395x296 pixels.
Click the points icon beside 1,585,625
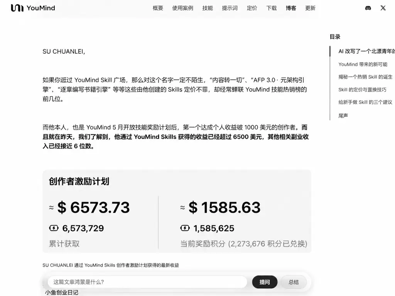[185, 228]
